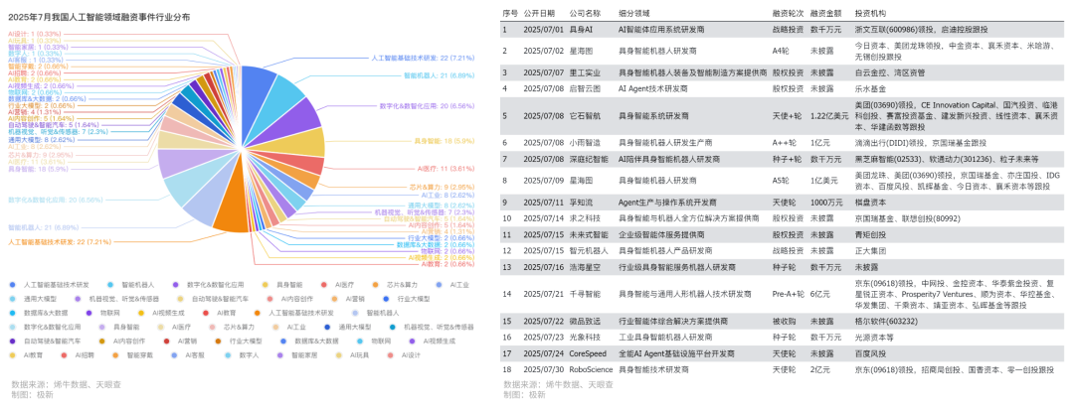1074x413 pixels.
Task: Click pie label AI设计: 1 (0.33%)
Action: click(x=33, y=34)
